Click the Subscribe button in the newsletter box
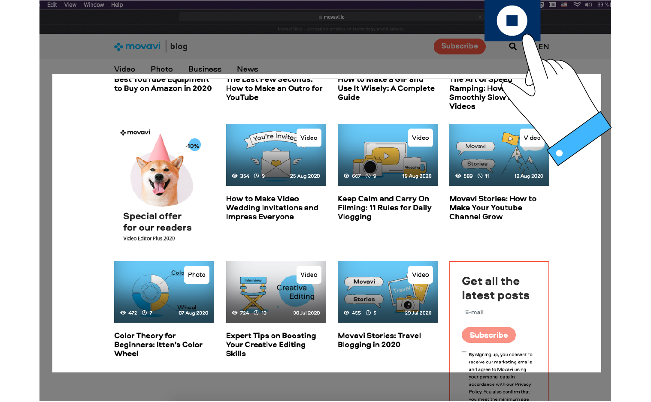651x402 pixels. pos(489,335)
